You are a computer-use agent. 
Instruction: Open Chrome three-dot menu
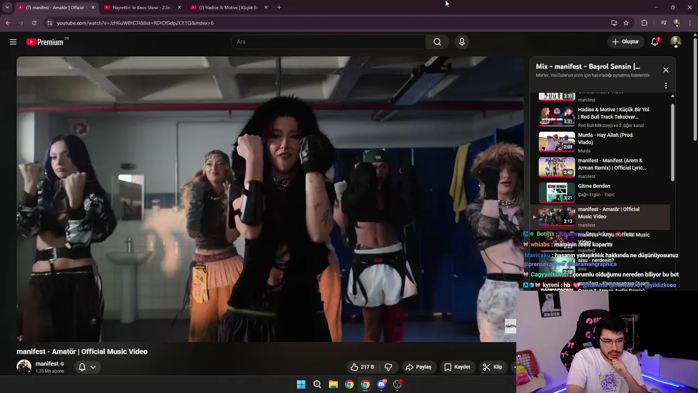pyautogui.click(x=690, y=23)
